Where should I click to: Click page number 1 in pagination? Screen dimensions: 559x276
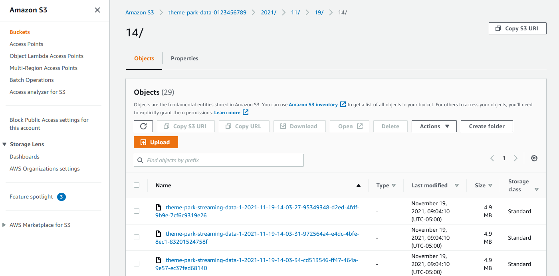click(x=504, y=158)
